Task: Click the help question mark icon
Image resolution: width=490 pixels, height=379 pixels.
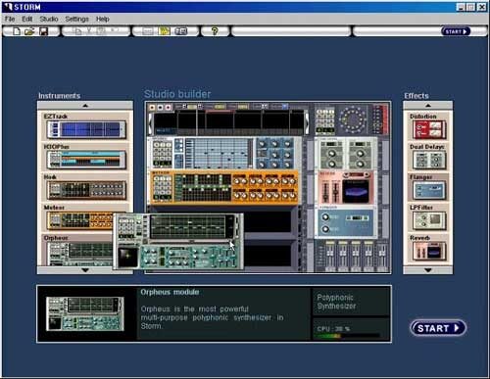Action: tap(215, 31)
